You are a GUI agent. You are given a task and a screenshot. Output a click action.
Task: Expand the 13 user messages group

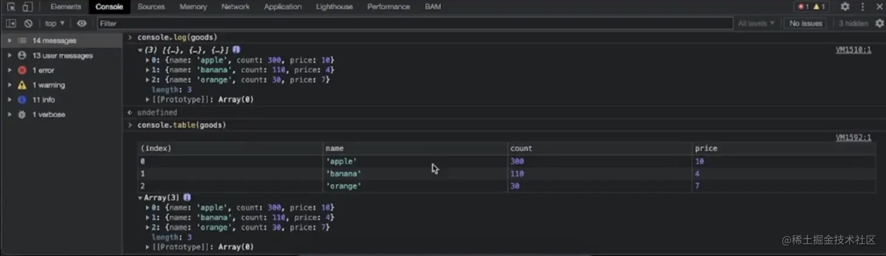pyautogui.click(x=10, y=56)
